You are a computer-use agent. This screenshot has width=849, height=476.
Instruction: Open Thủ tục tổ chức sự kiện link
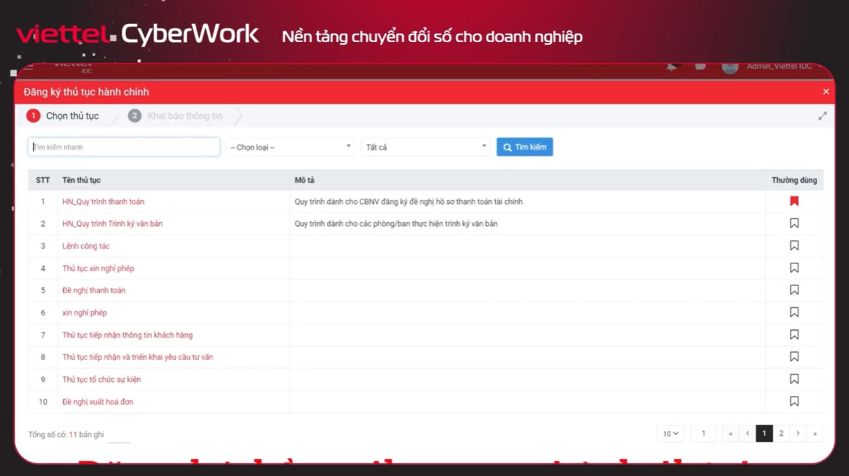(x=101, y=379)
